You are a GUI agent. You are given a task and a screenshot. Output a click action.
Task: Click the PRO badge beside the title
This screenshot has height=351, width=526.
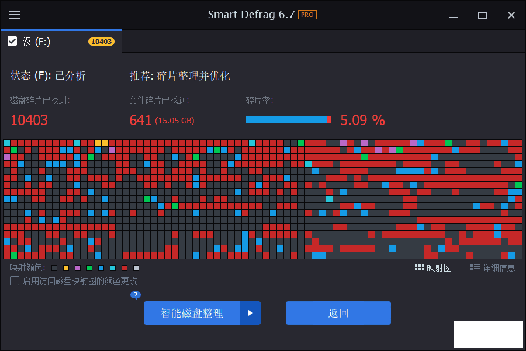click(x=307, y=15)
